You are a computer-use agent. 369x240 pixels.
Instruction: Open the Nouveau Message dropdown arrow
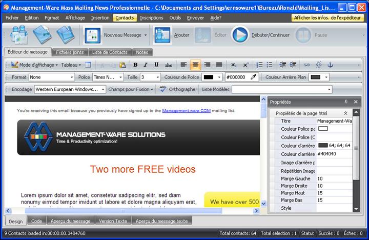tap(146, 35)
